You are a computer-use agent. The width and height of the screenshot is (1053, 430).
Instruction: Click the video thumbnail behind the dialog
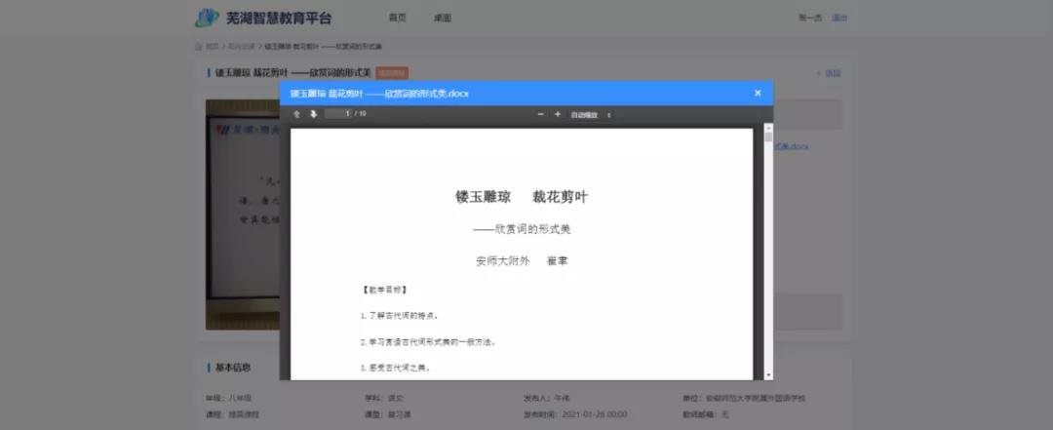point(242,215)
